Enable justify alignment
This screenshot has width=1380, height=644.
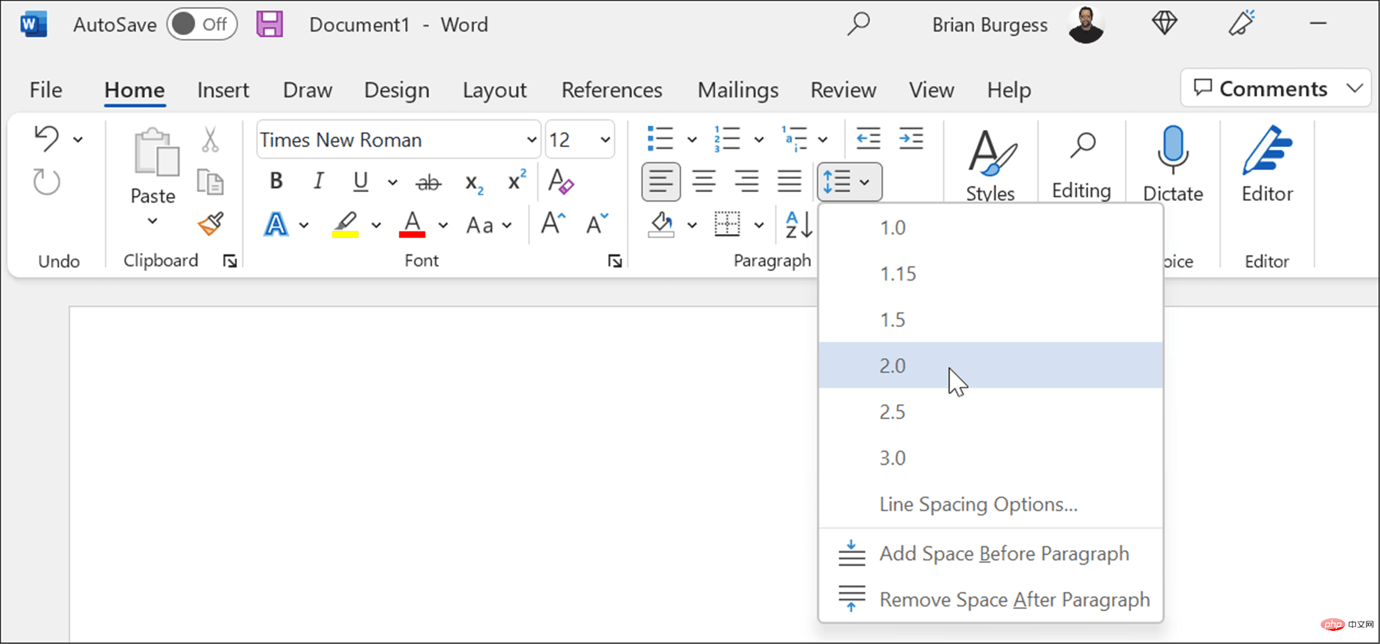[789, 181]
